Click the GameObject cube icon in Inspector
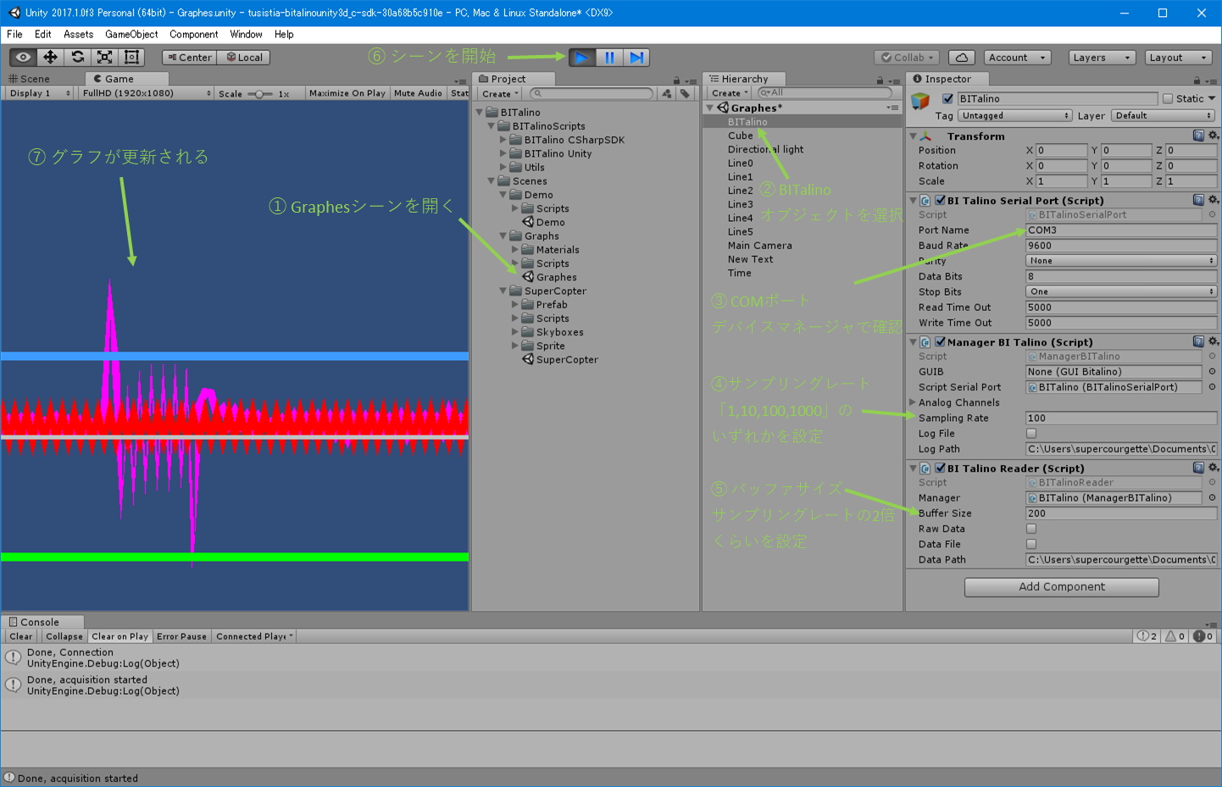Screen dimensions: 1222x787 (920, 102)
